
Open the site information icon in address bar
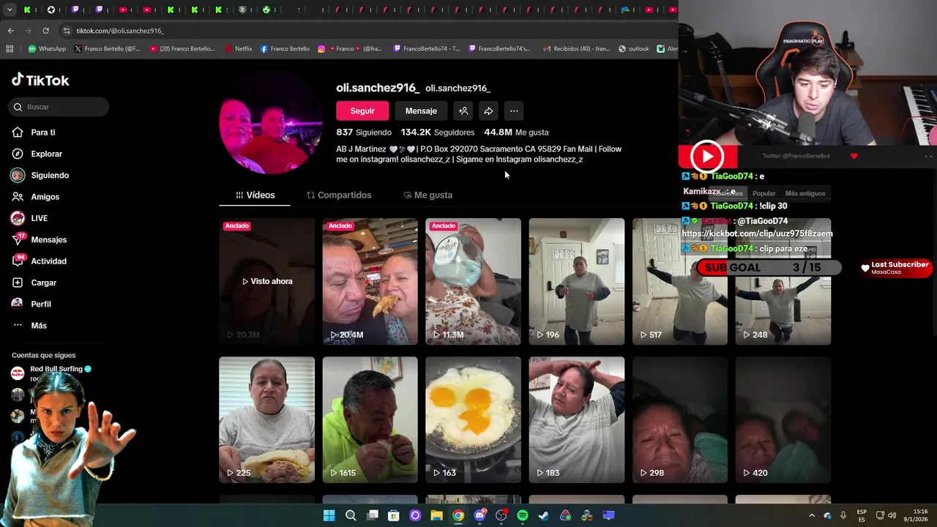[x=67, y=31]
